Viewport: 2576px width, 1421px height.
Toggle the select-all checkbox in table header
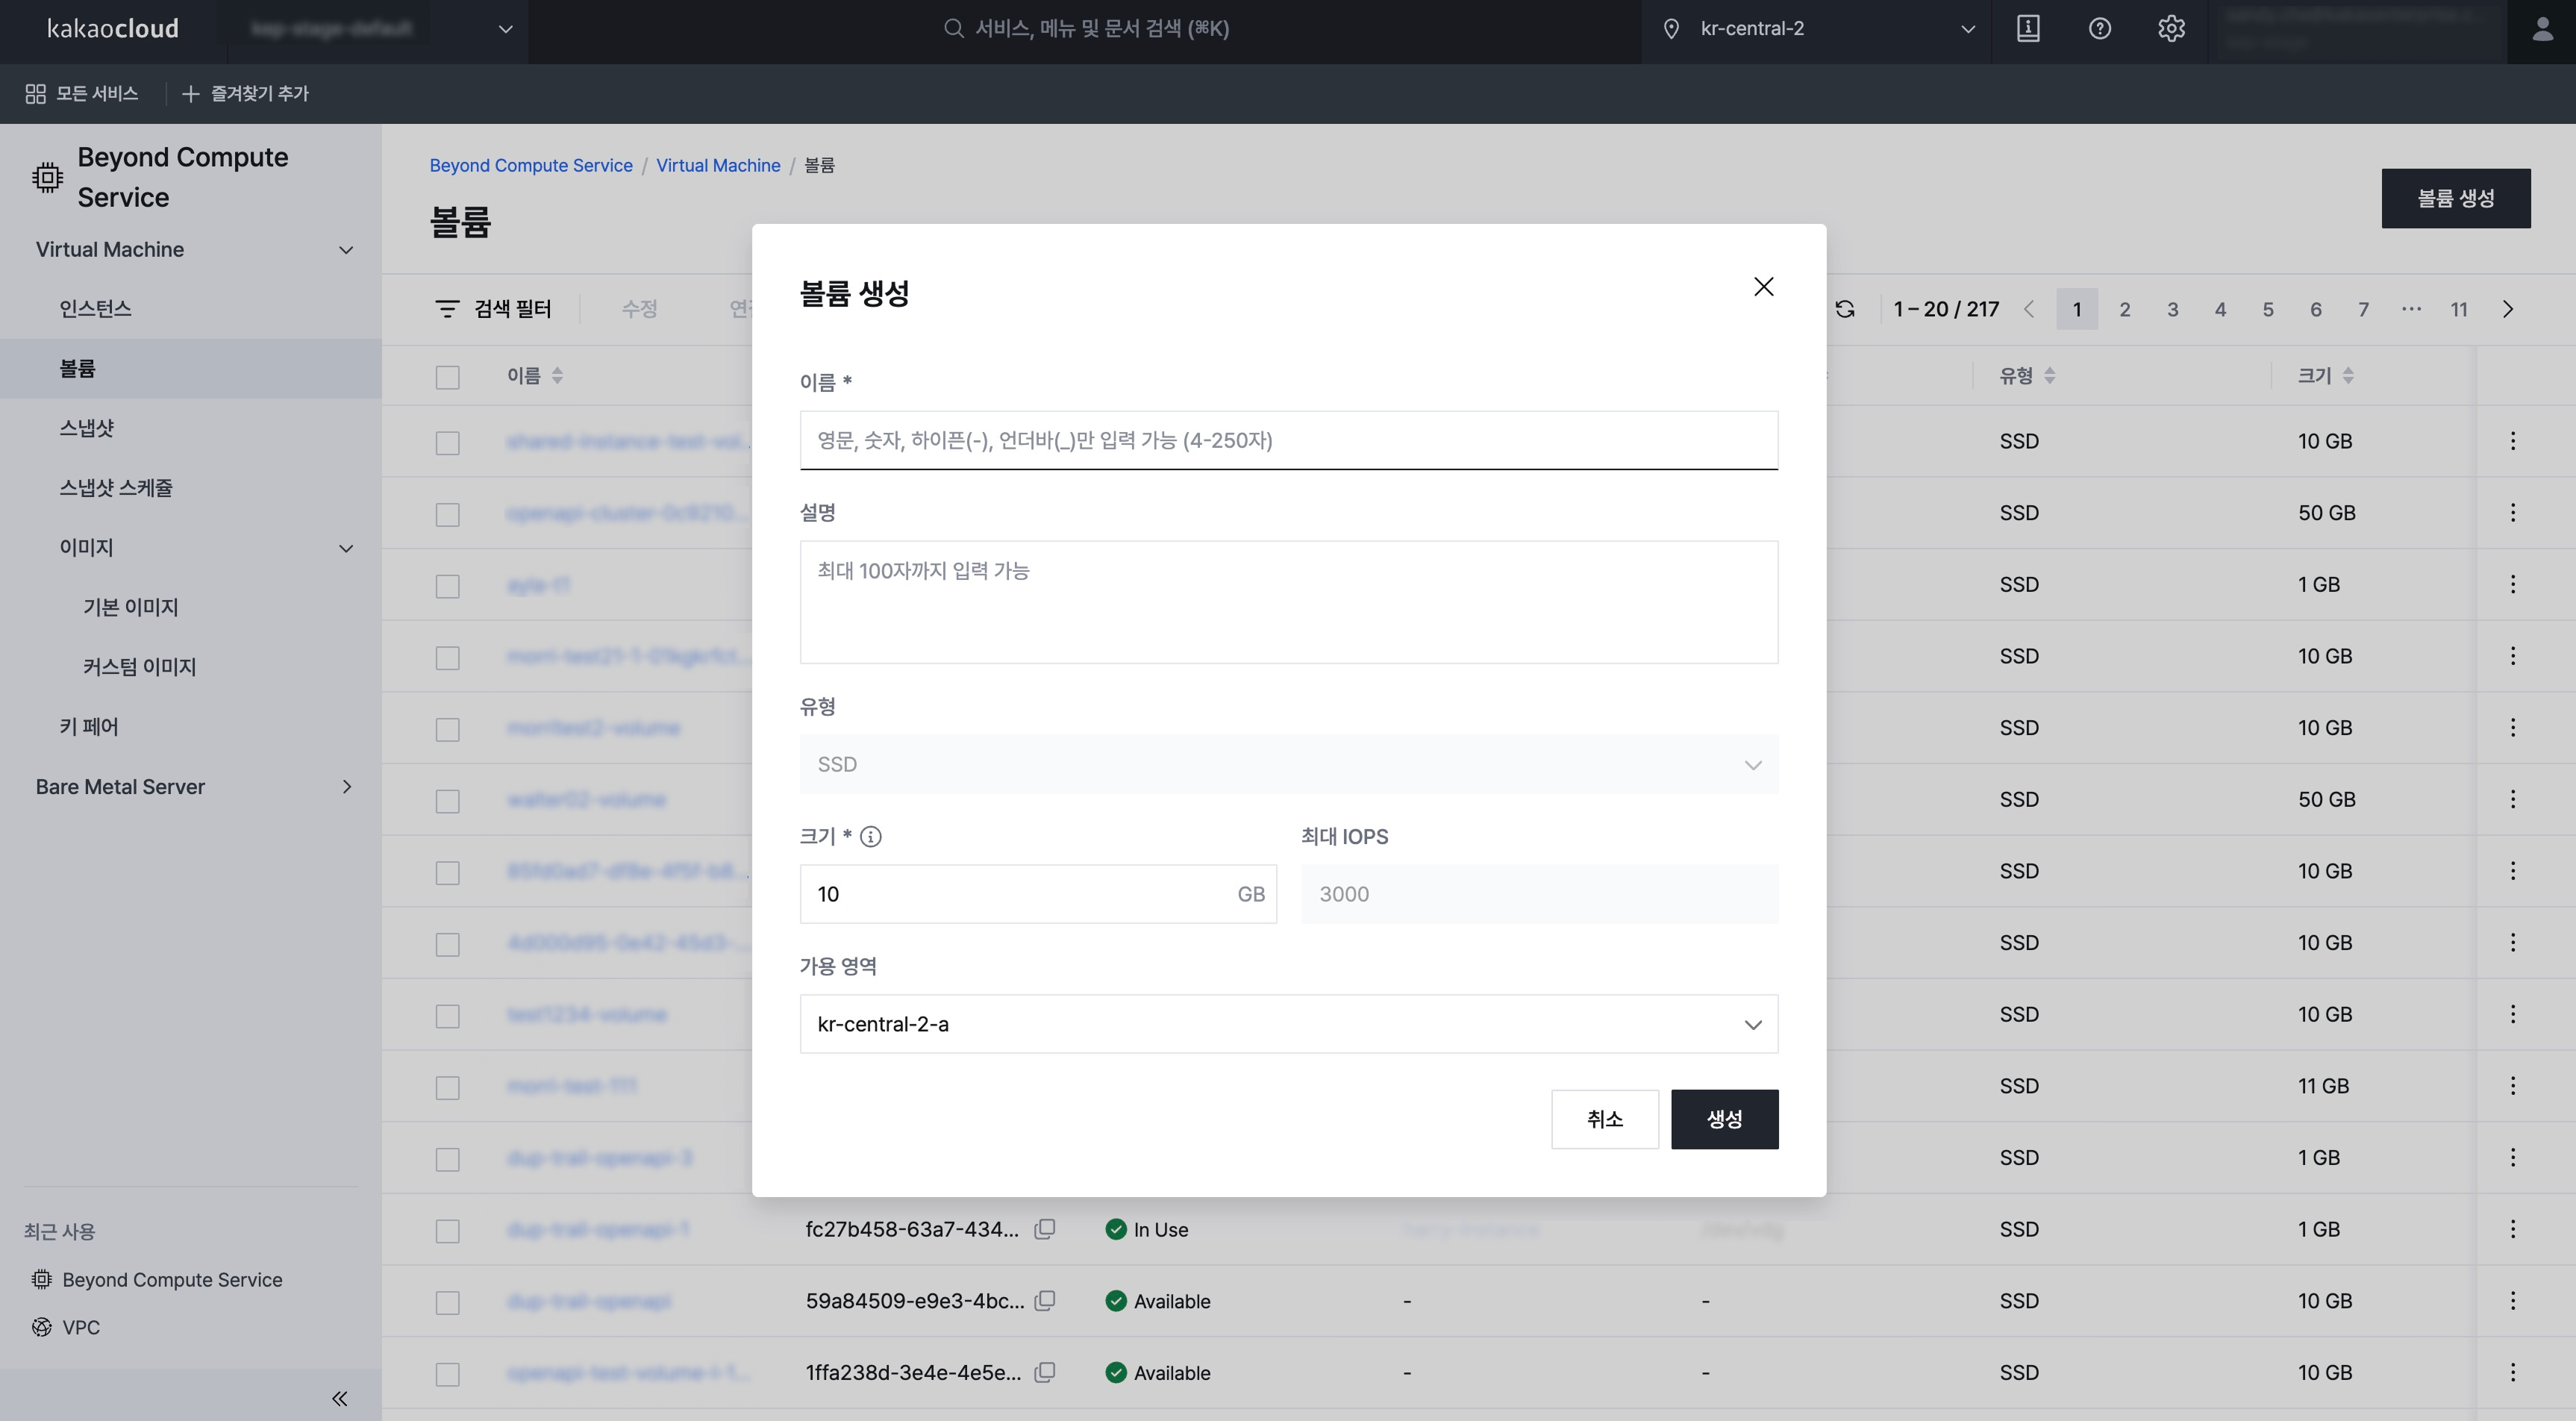coord(447,377)
